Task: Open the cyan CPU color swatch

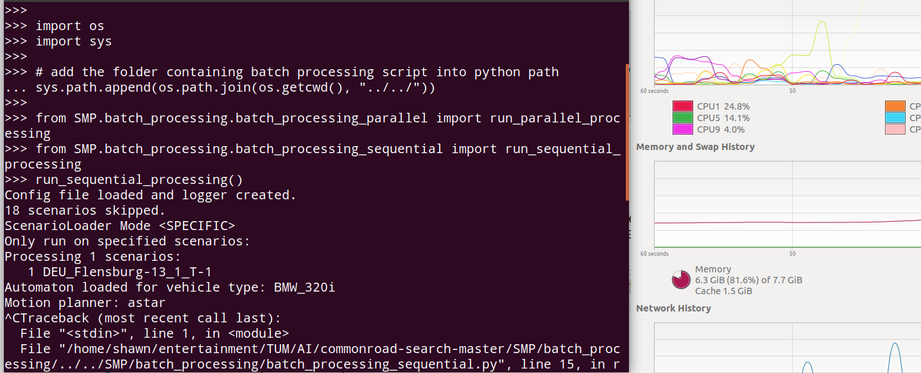Action: tap(895, 118)
